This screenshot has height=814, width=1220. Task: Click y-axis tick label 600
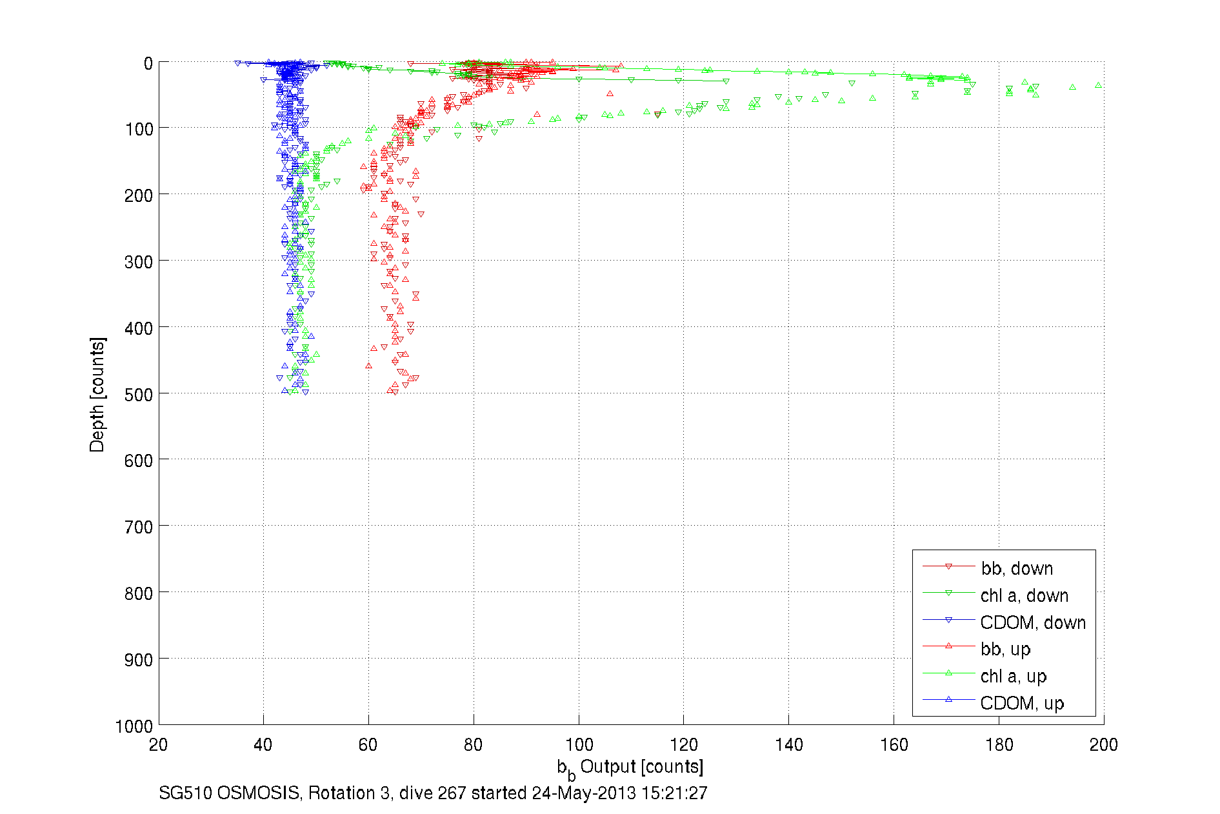click(139, 461)
